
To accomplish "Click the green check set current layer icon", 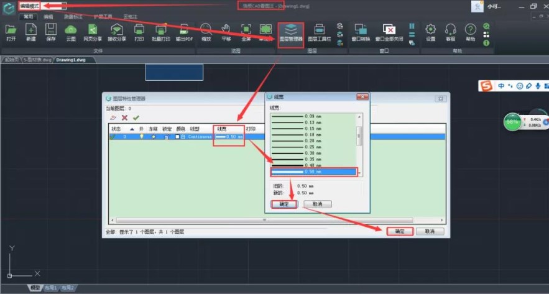I will click(136, 118).
